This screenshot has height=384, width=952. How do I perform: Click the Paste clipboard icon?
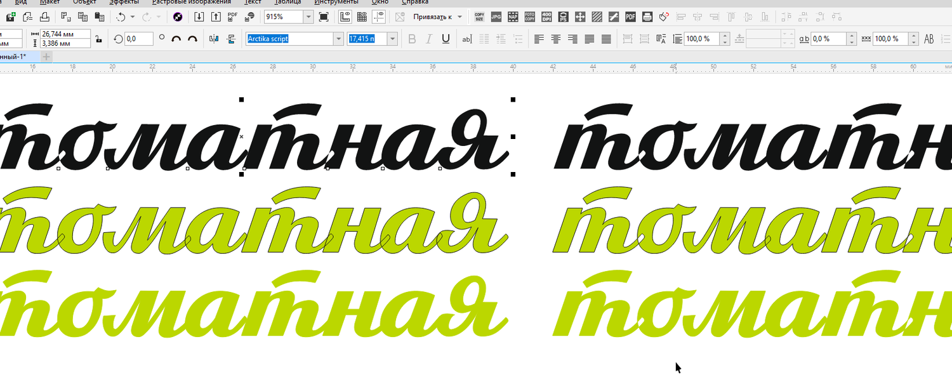click(98, 17)
